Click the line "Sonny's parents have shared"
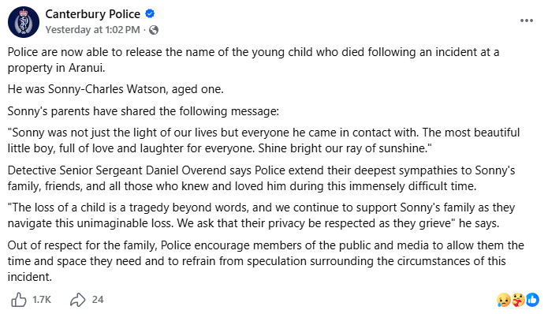Viewport: 548px width, 314px height. tap(144, 111)
